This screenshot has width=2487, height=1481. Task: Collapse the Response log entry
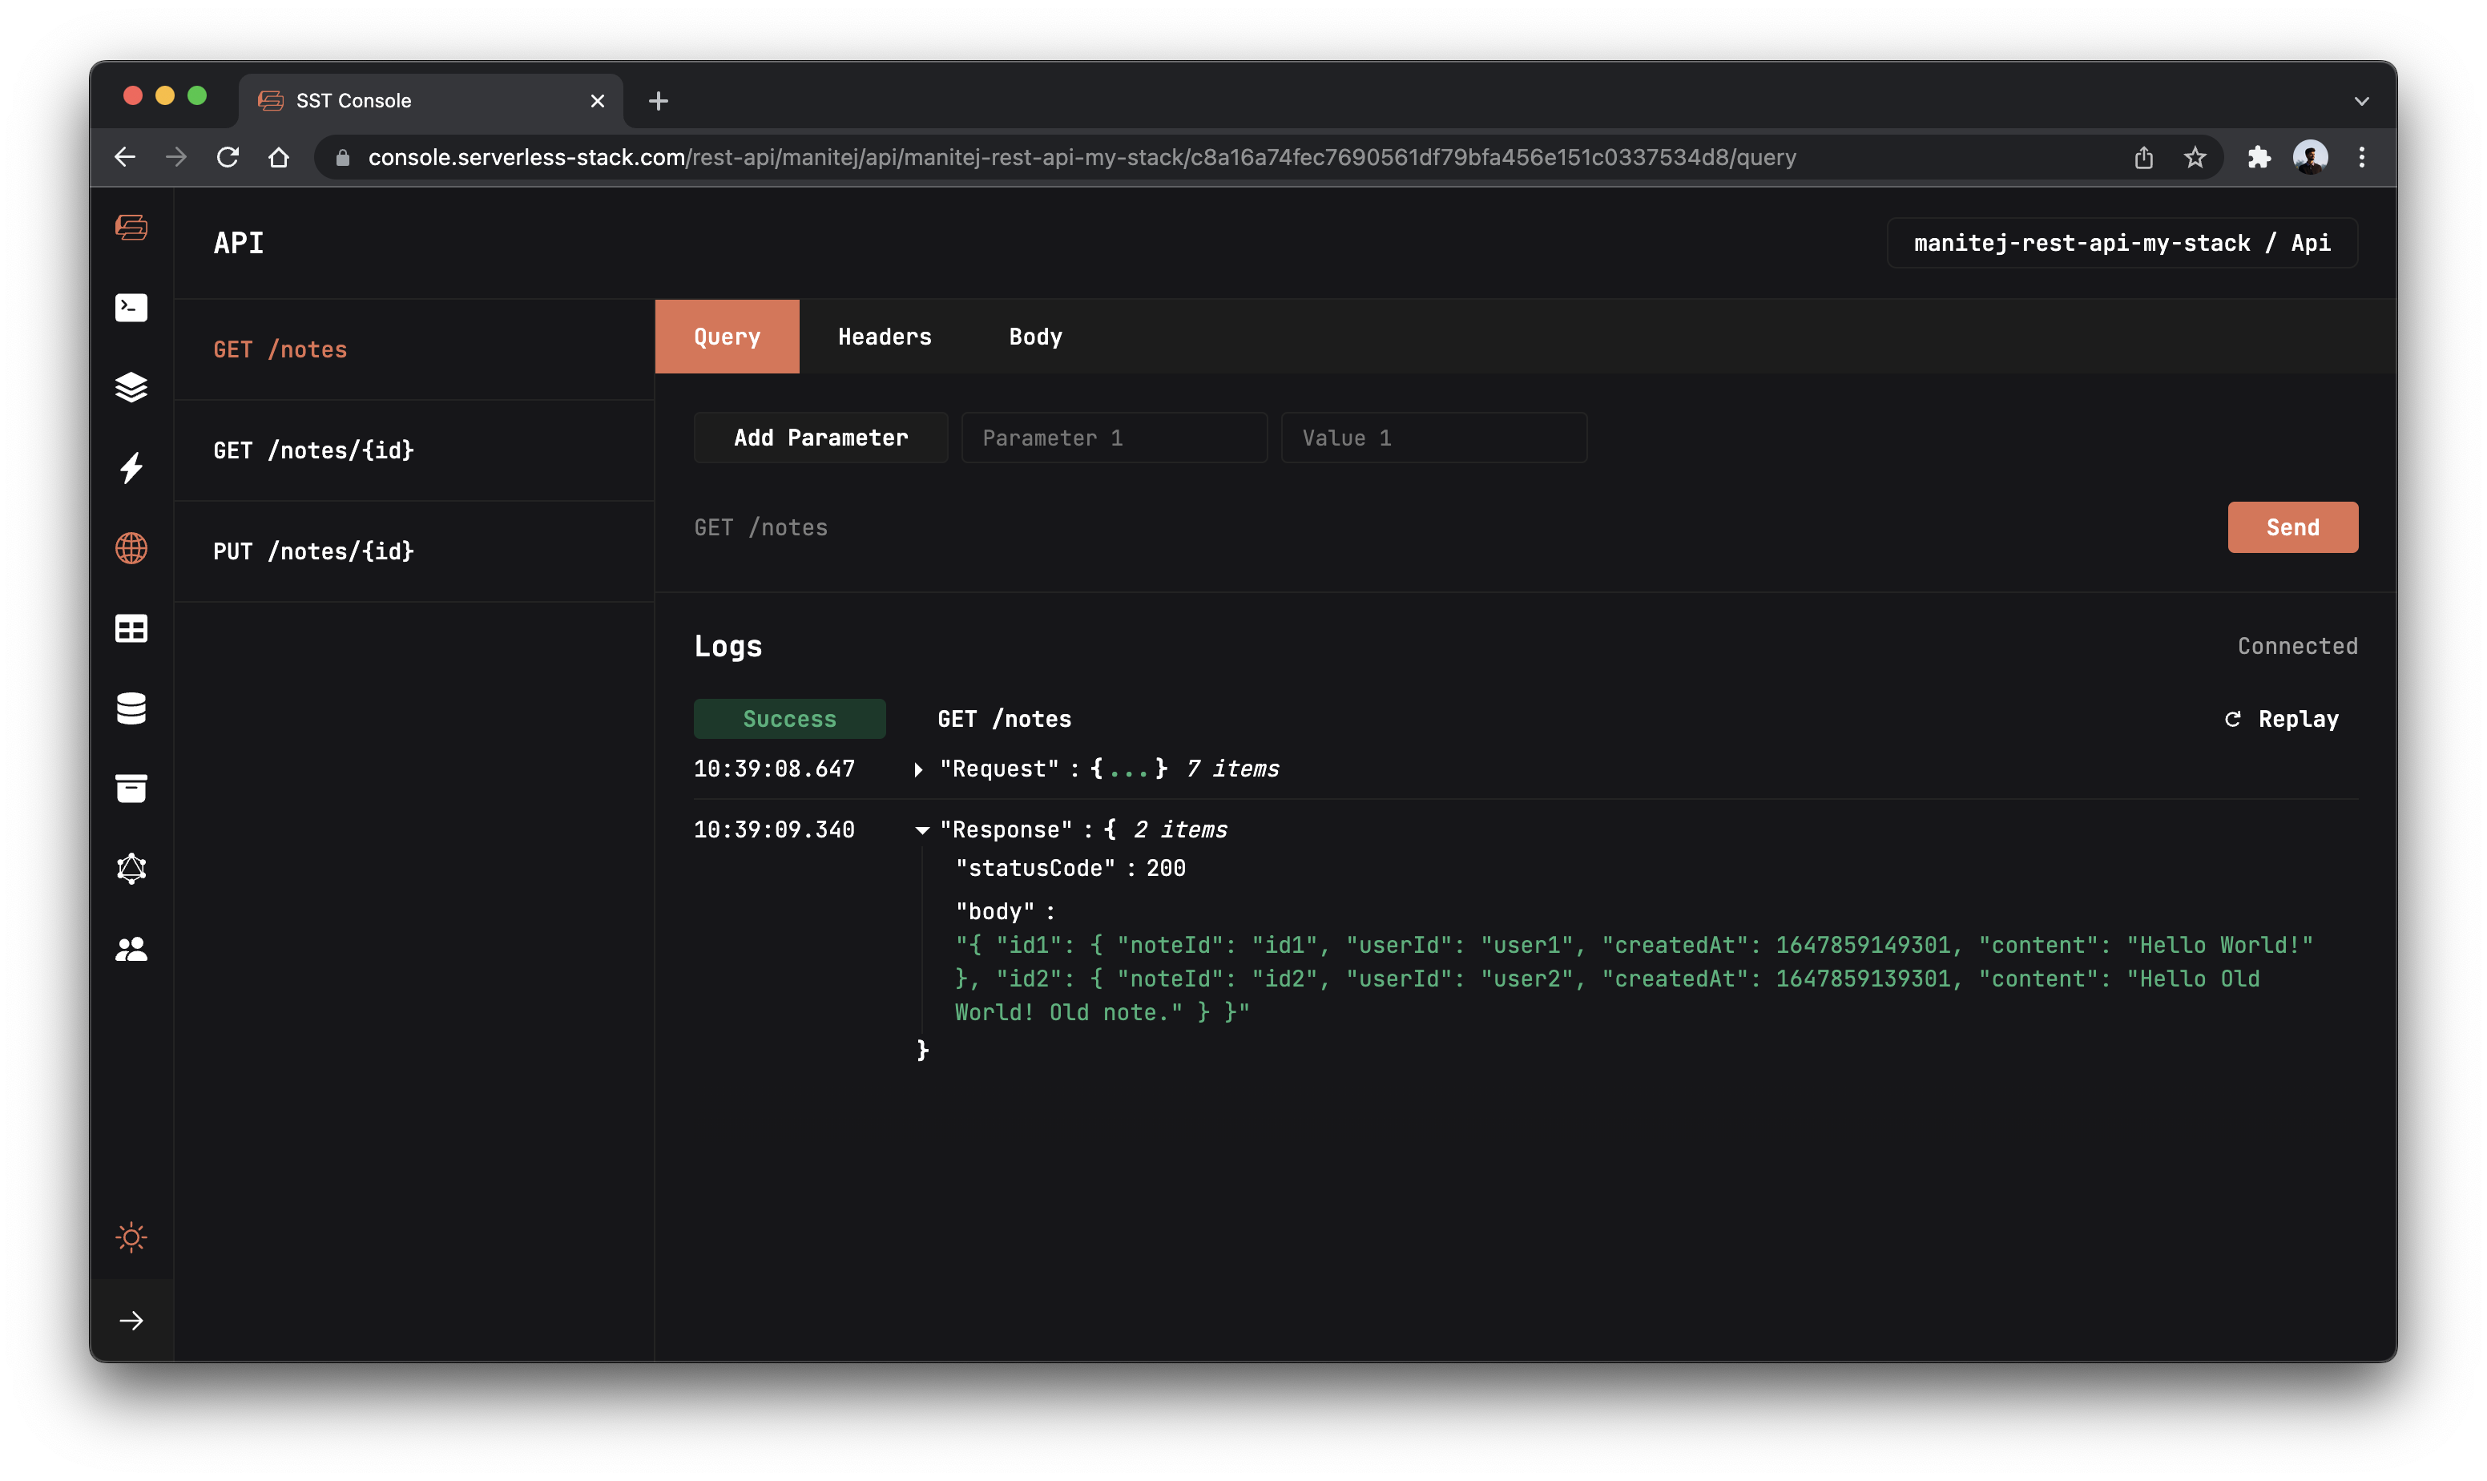921,829
